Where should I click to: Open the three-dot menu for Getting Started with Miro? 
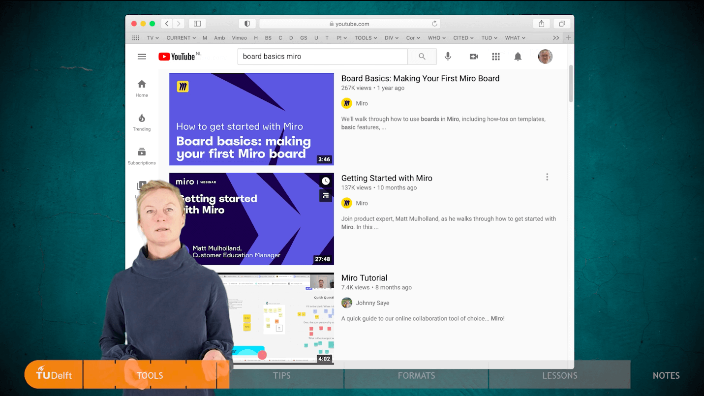(x=547, y=177)
